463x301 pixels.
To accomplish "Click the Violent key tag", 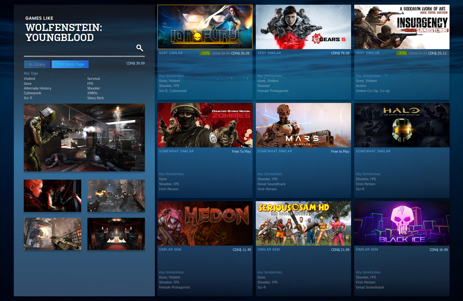I will 29,79.
